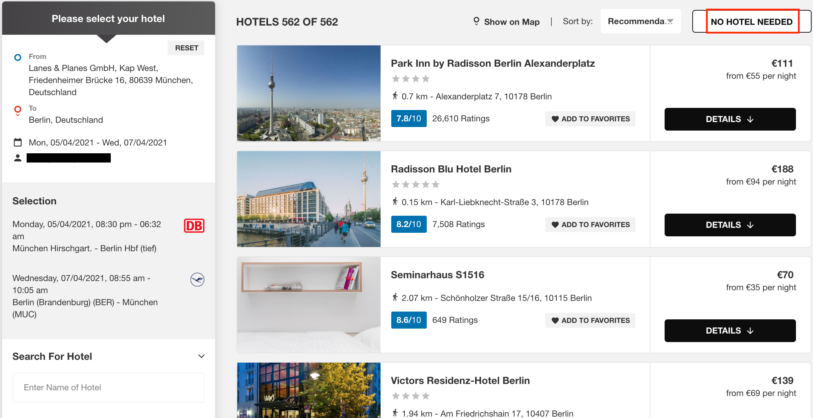
Task: Click five-star rating of Radisson Blu Hotel
Action: (x=416, y=185)
